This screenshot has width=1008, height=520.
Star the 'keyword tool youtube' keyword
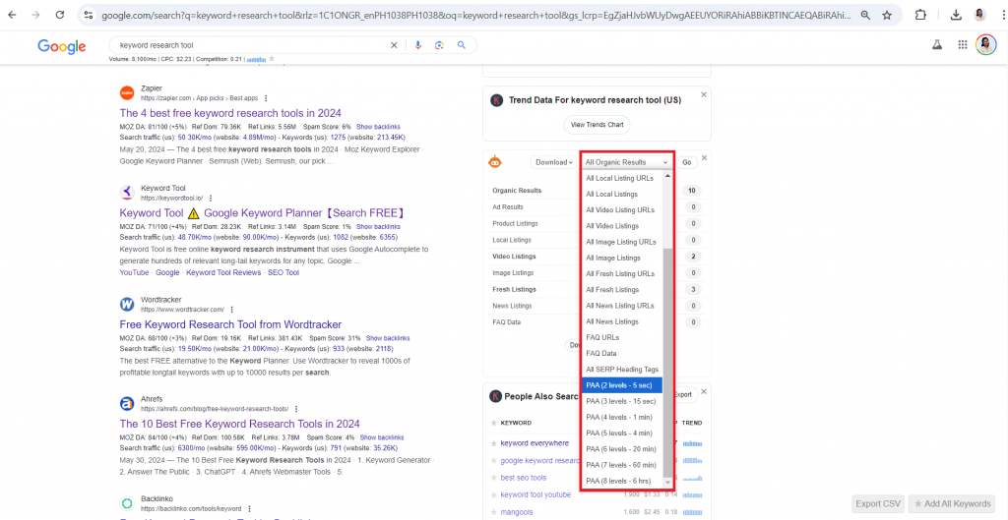[x=494, y=495]
